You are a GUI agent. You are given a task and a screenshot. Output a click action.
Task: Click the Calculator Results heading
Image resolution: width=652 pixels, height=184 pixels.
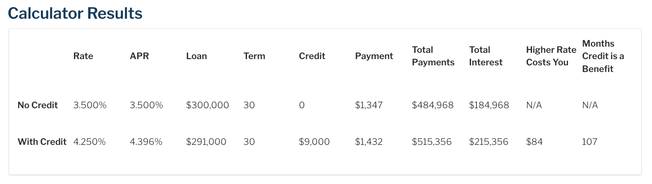[75, 13]
